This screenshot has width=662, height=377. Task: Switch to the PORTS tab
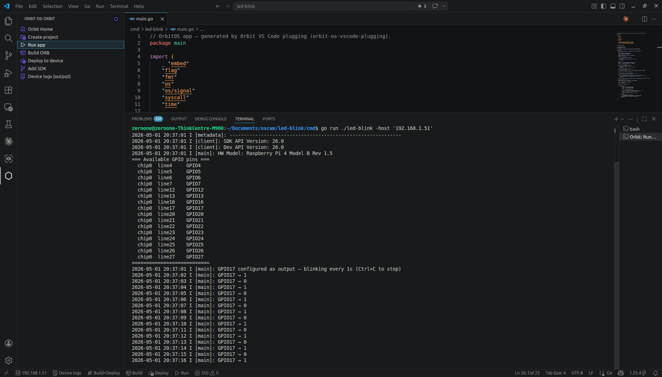269,119
